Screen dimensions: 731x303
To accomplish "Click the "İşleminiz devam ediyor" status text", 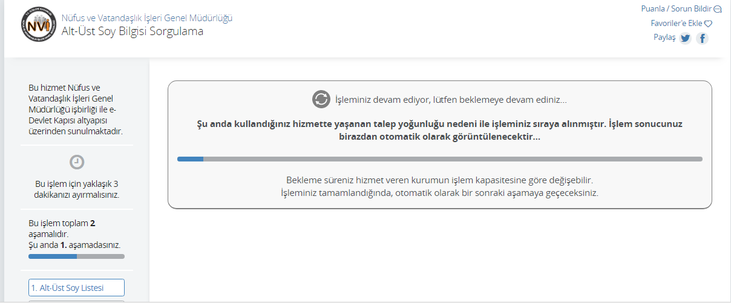I will (x=451, y=100).
